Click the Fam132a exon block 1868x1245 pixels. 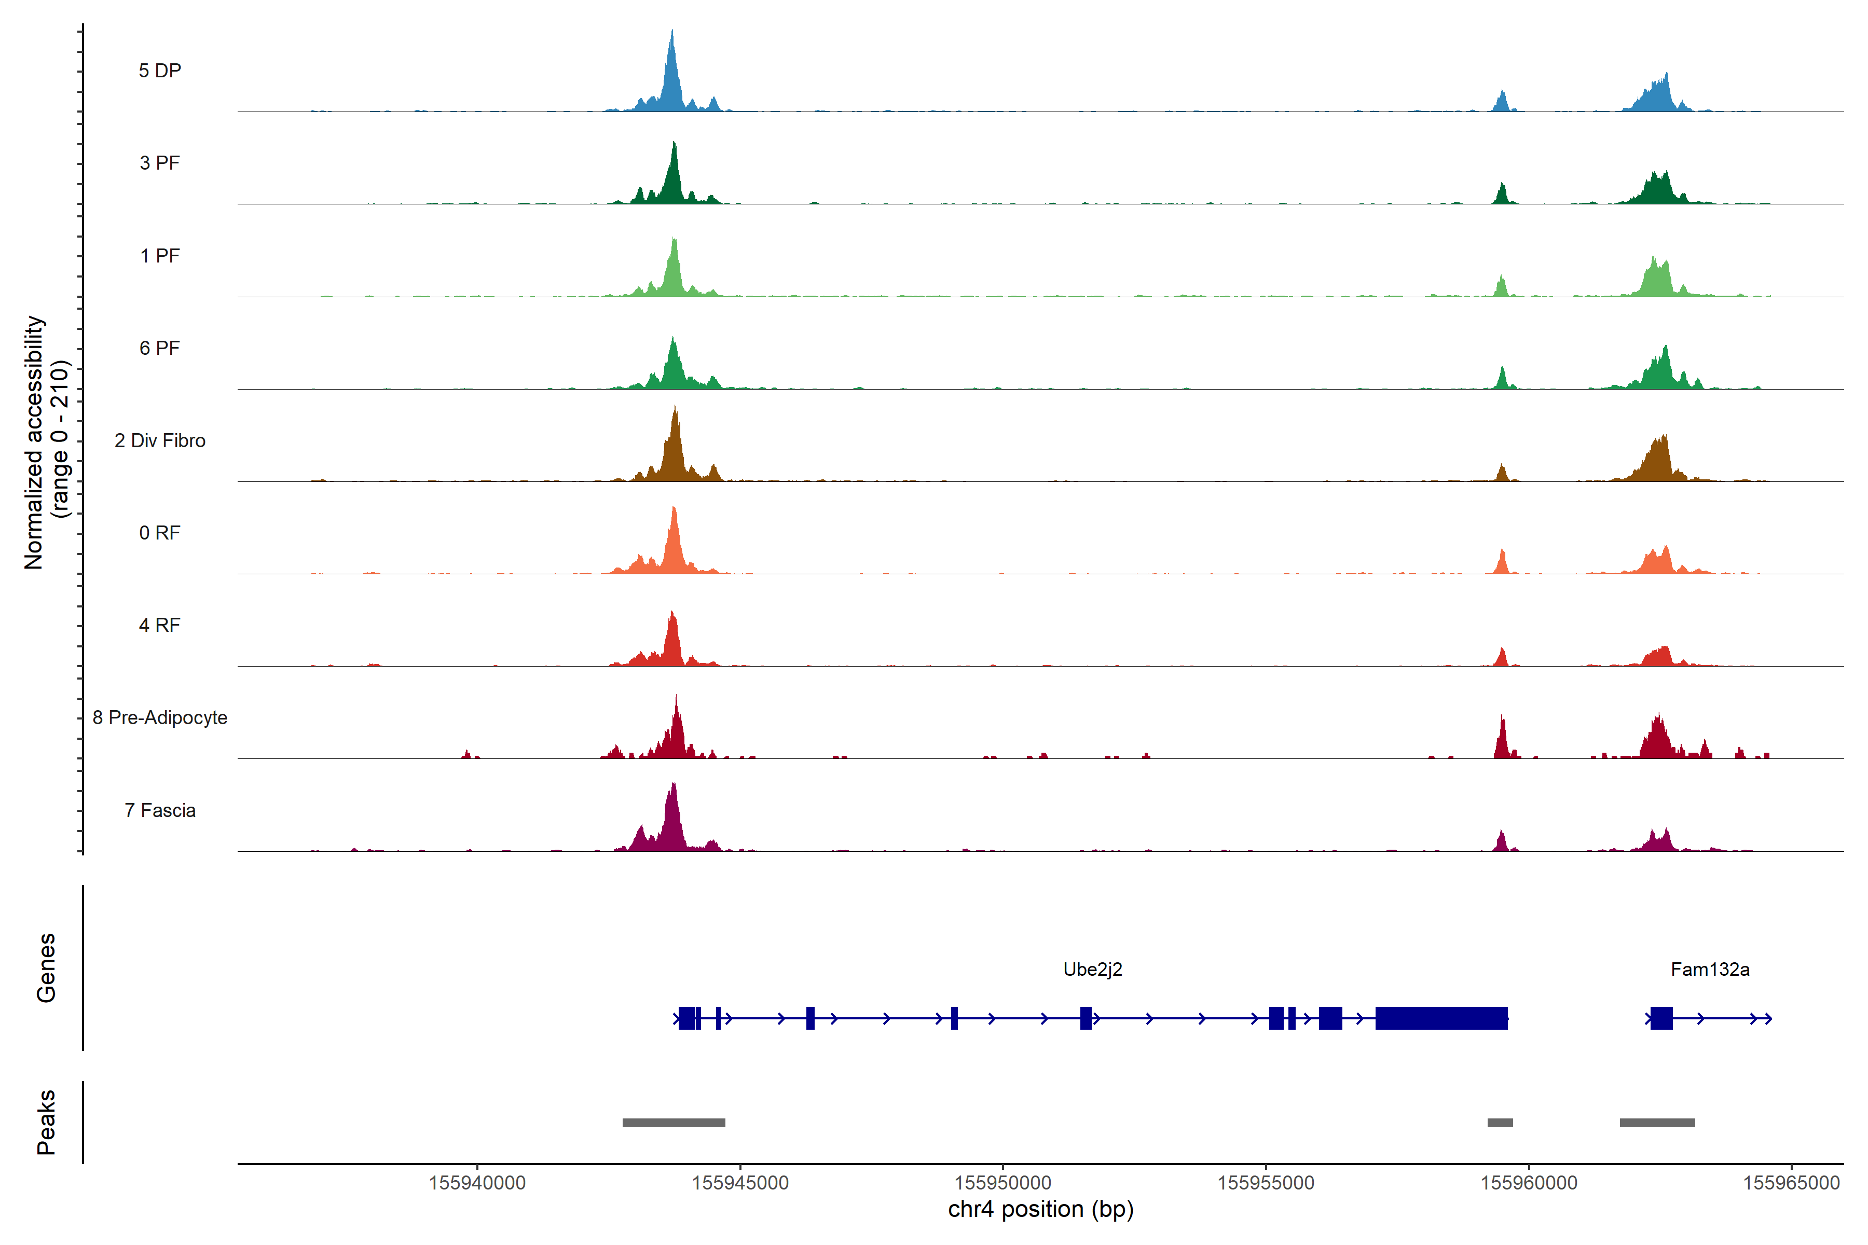(1661, 1018)
